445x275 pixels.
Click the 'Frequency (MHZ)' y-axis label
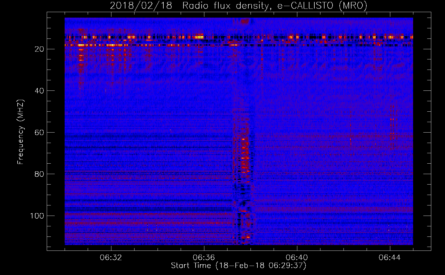(21, 132)
